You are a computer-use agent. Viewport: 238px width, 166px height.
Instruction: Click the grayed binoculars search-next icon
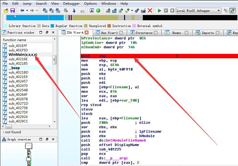(x=66, y=11)
